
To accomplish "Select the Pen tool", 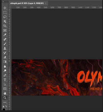I will click(5, 75).
